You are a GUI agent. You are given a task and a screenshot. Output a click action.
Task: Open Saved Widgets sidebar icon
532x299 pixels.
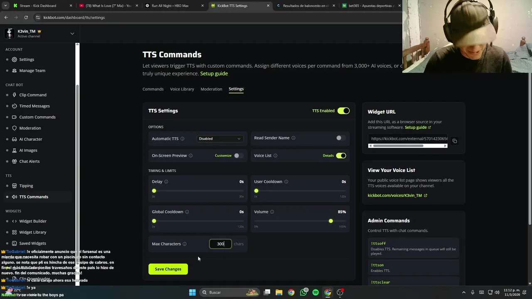click(15, 243)
